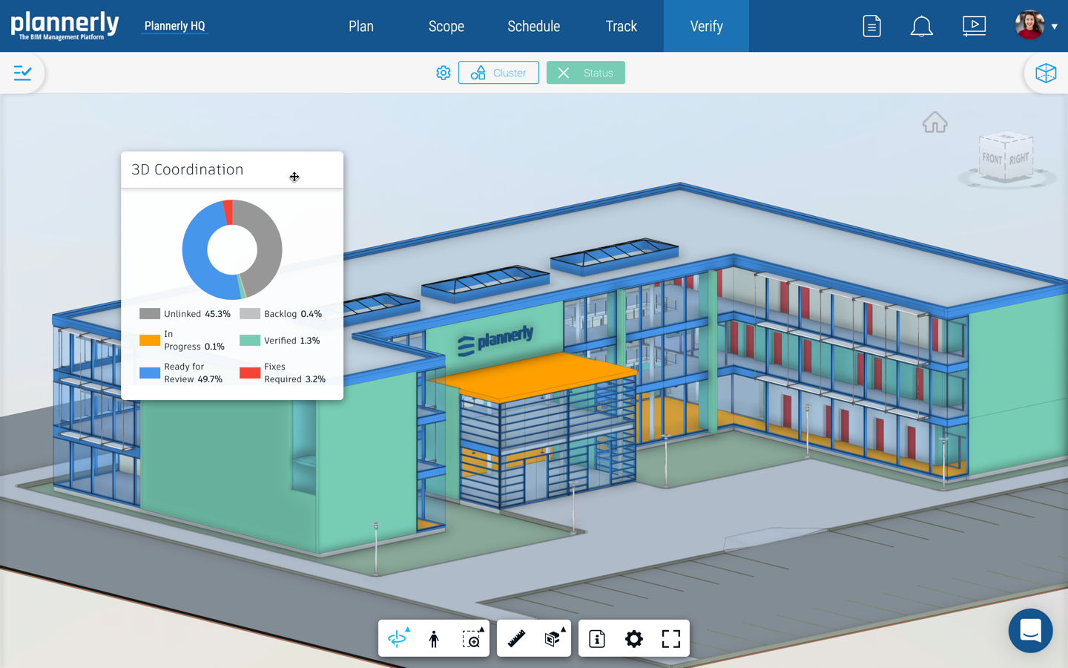The height and width of the screenshot is (668, 1068).
Task: Click the Backlog light gray legend swatch
Action: tap(250, 314)
